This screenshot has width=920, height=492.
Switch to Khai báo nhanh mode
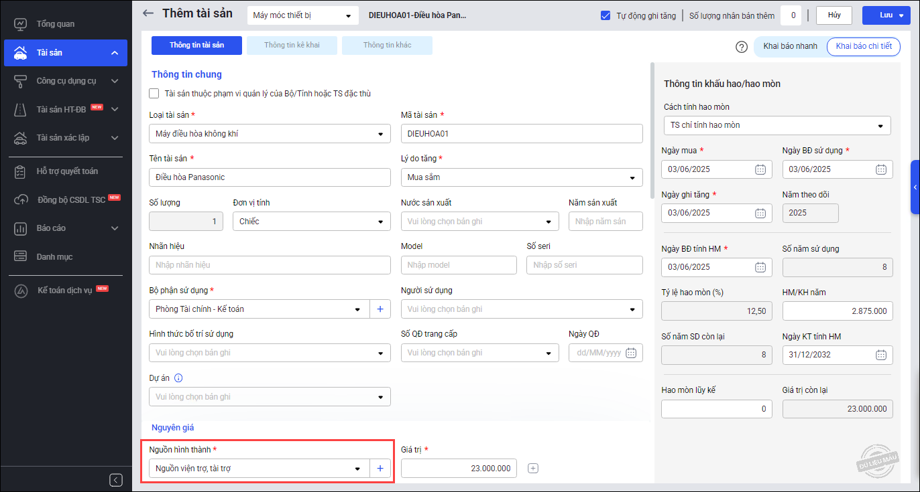pyautogui.click(x=791, y=46)
